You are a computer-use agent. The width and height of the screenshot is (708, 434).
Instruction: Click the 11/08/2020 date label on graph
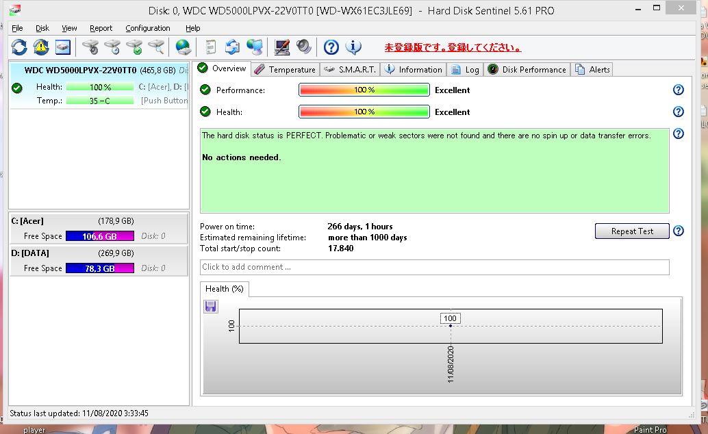coord(450,364)
